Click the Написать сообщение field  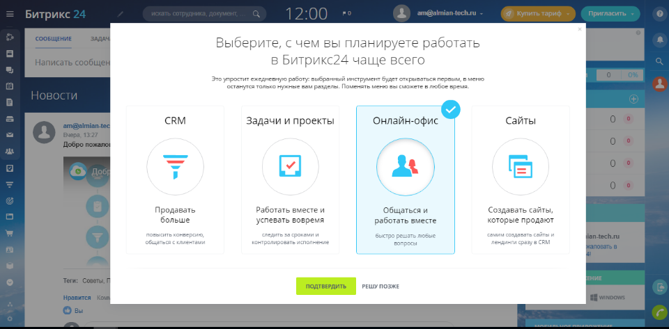(x=73, y=63)
